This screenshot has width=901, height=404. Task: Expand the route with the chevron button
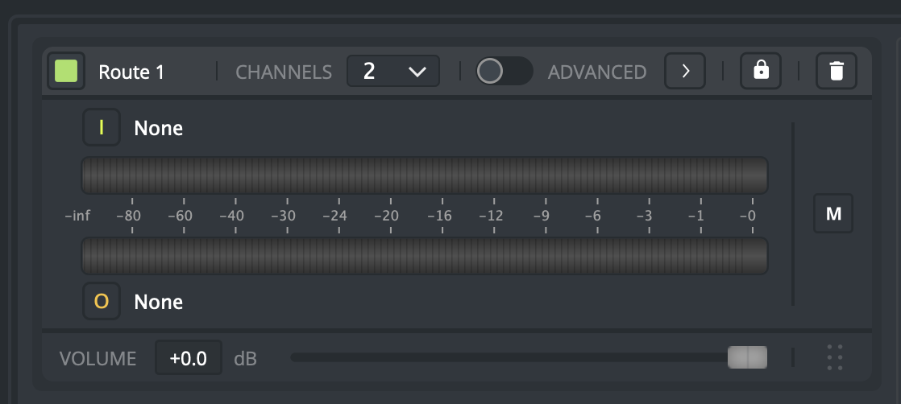tap(685, 71)
